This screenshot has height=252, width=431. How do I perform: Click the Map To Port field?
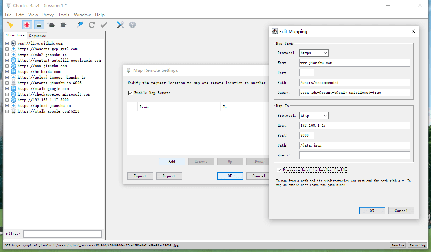click(307, 135)
